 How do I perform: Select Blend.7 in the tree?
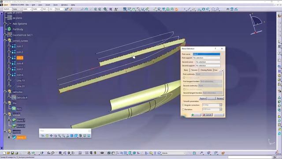coord(21,120)
